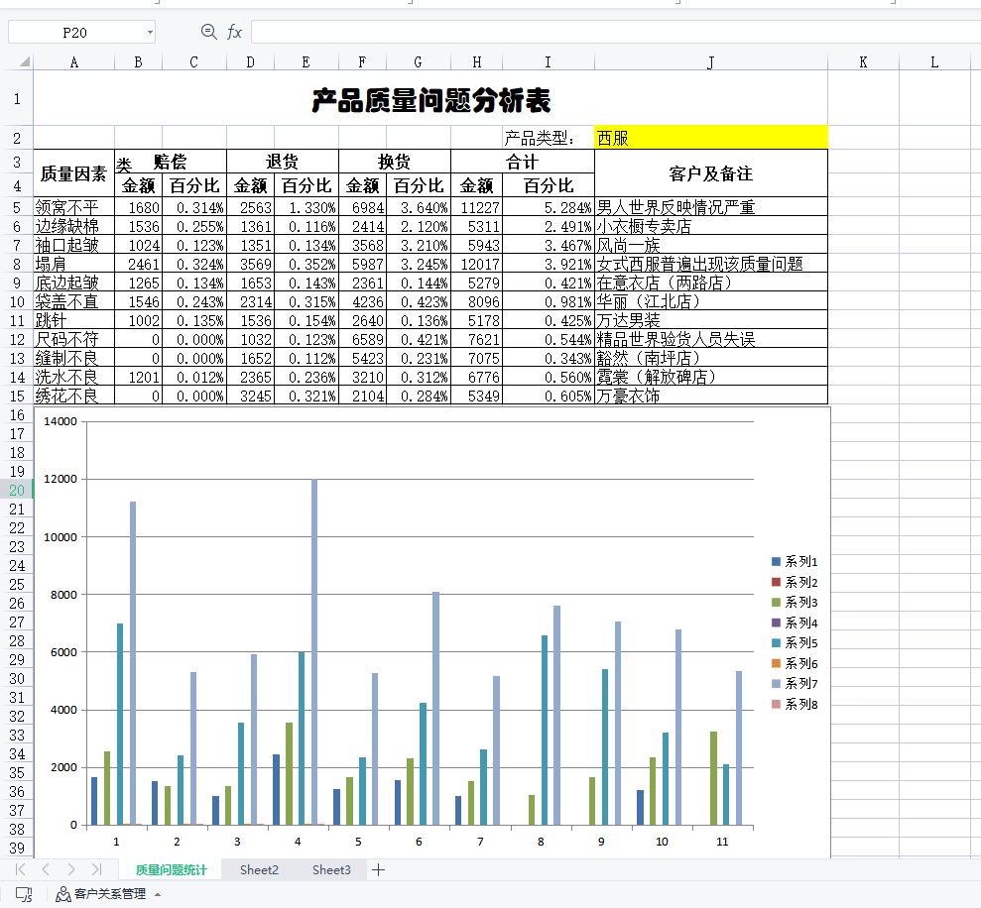Switch to the Sheet2 tab
The height and width of the screenshot is (908, 981).
point(259,870)
